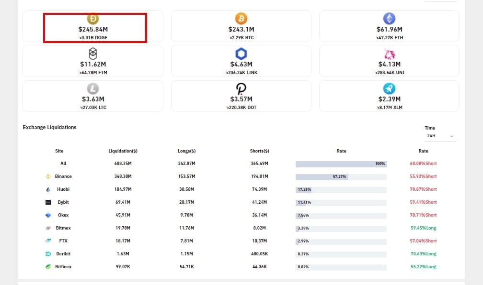Click the Dogecoin coin icon

point(92,19)
